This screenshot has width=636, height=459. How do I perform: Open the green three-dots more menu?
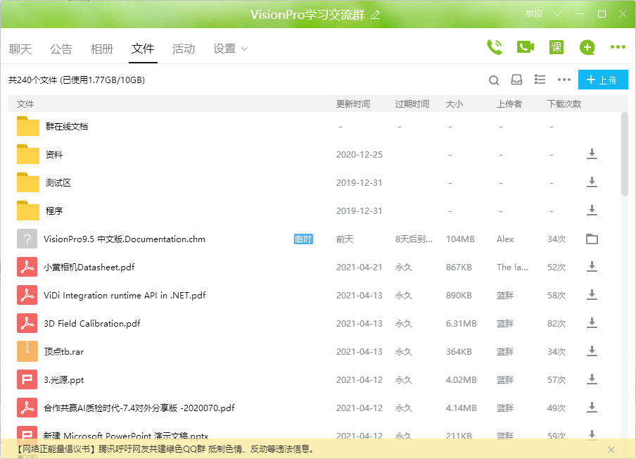click(x=618, y=47)
